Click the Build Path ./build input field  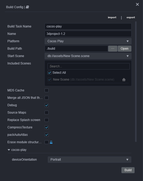click(76, 49)
